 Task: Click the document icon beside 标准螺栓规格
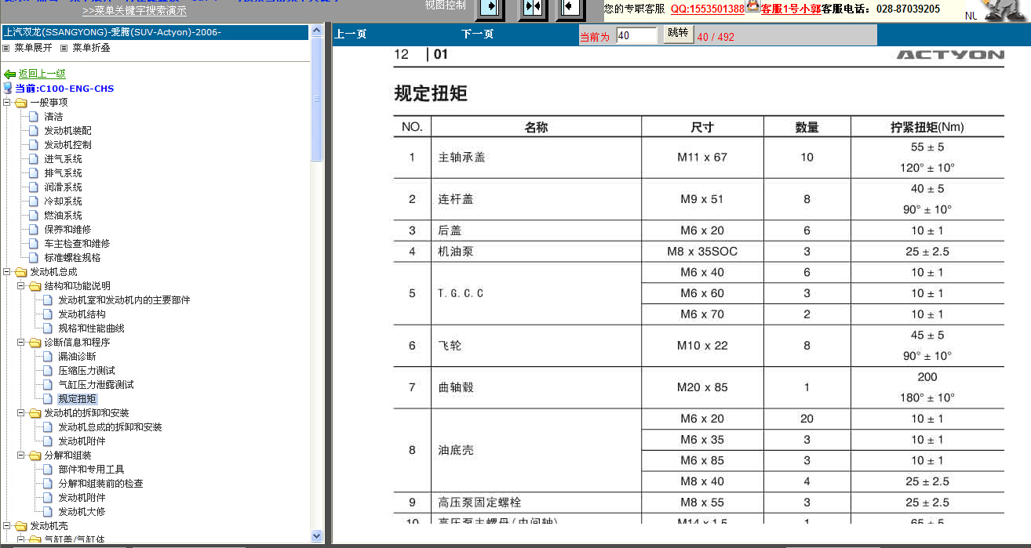pos(33,258)
